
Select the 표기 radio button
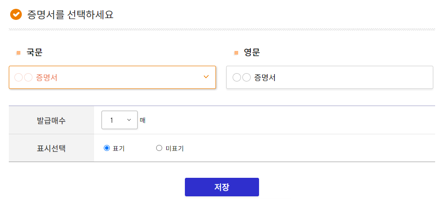tap(107, 148)
